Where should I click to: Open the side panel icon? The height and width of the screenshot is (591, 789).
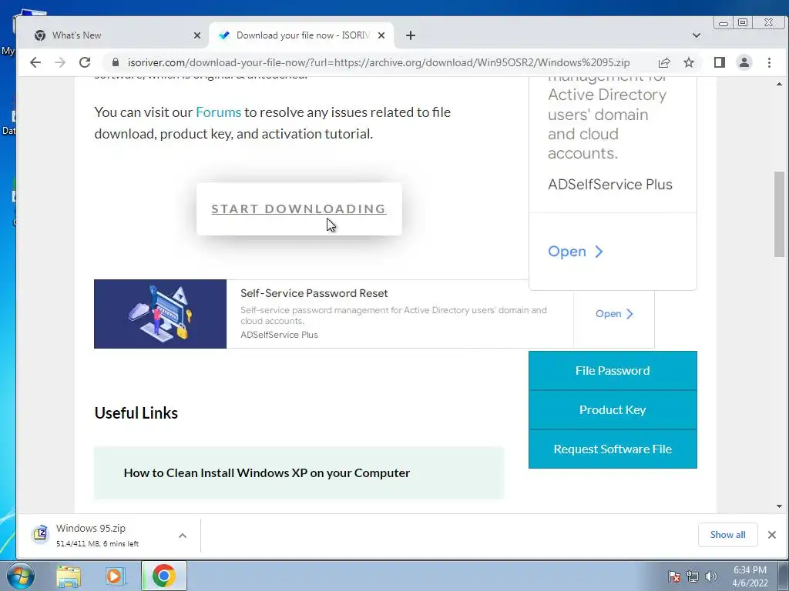720,62
